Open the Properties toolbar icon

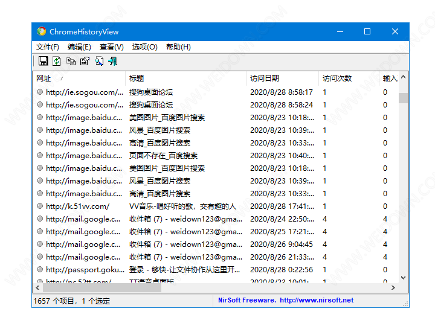[x=85, y=61]
